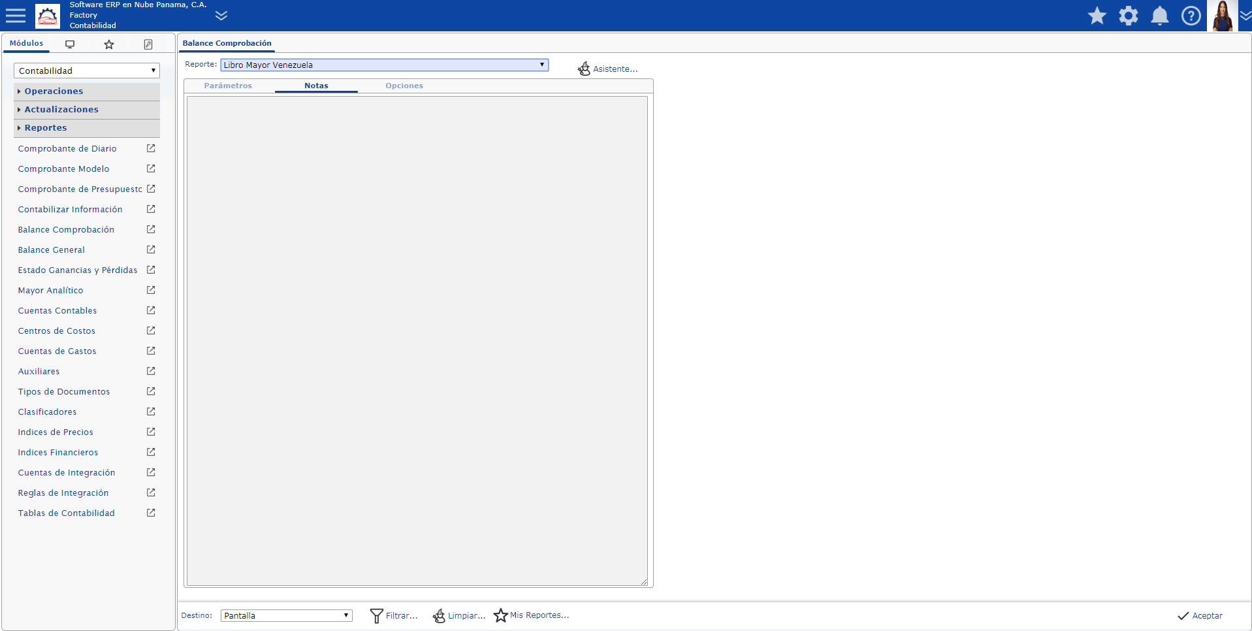Image resolution: width=1252 pixels, height=631 pixels.
Task: Click Aceptar to run report
Action: pos(1200,615)
